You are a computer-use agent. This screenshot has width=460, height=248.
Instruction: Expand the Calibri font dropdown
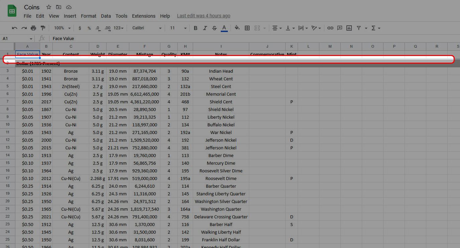click(147, 28)
